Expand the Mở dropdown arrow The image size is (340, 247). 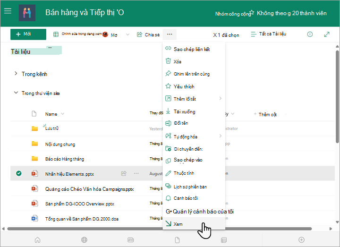tap(127, 34)
